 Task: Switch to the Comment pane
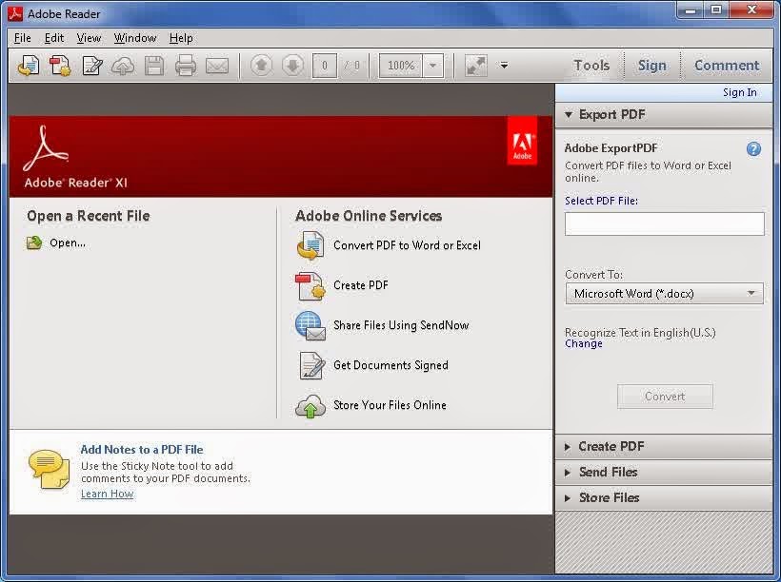click(727, 66)
